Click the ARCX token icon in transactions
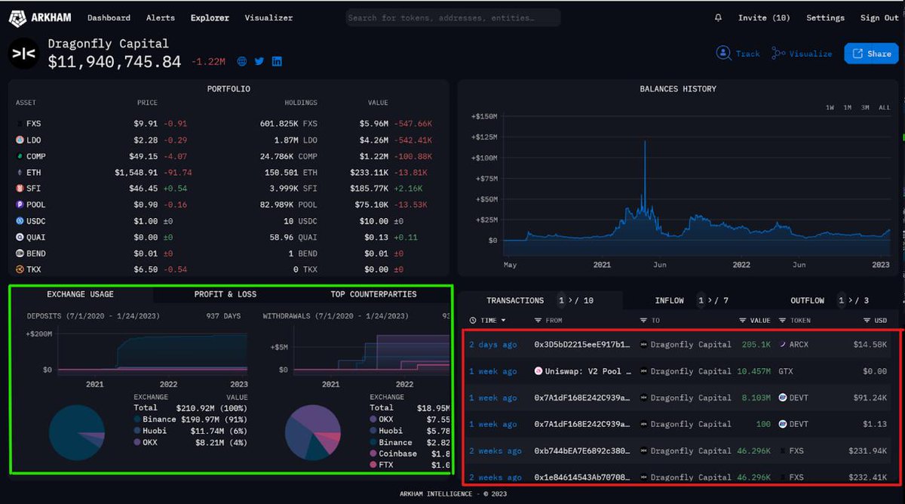This screenshot has width=905, height=504. pos(783,345)
